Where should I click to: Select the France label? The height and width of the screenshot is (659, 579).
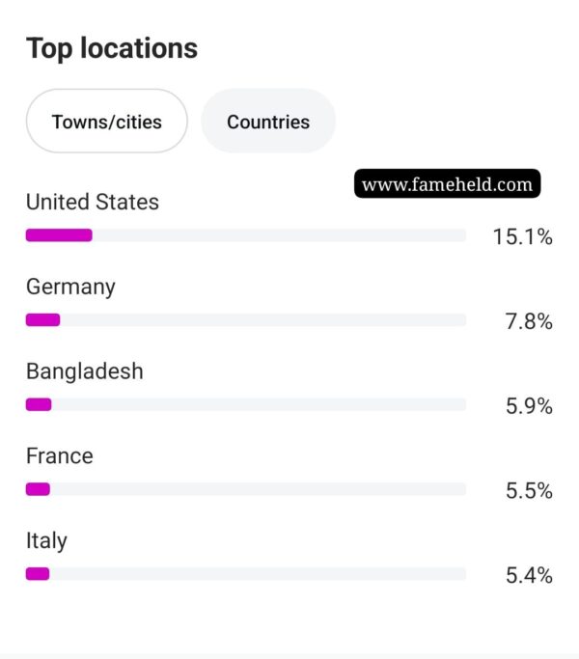point(60,456)
